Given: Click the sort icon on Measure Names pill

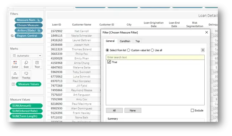Looking at the screenshot, I should tap(39, 20).
